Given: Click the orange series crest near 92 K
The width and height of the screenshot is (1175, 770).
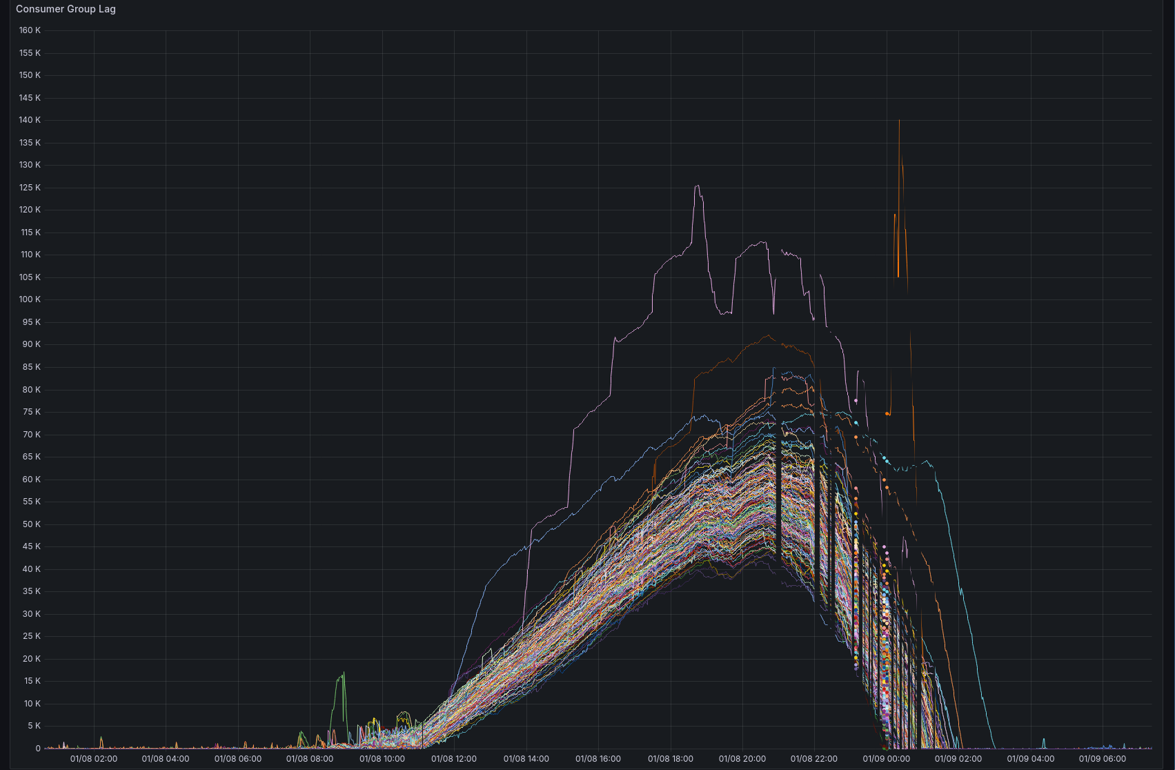Looking at the screenshot, I should click(767, 336).
